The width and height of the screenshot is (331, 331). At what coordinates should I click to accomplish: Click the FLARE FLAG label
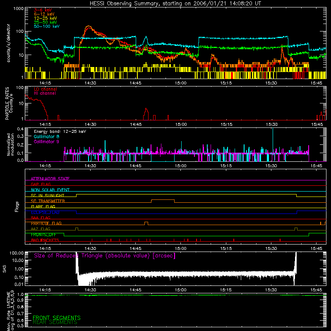click(43, 206)
